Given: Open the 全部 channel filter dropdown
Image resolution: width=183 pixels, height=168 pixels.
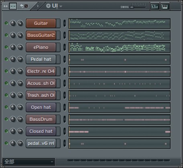Looking at the screenshot, I should [28, 162].
